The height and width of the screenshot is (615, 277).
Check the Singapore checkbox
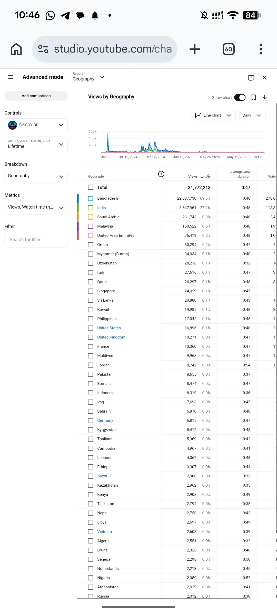(91, 291)
